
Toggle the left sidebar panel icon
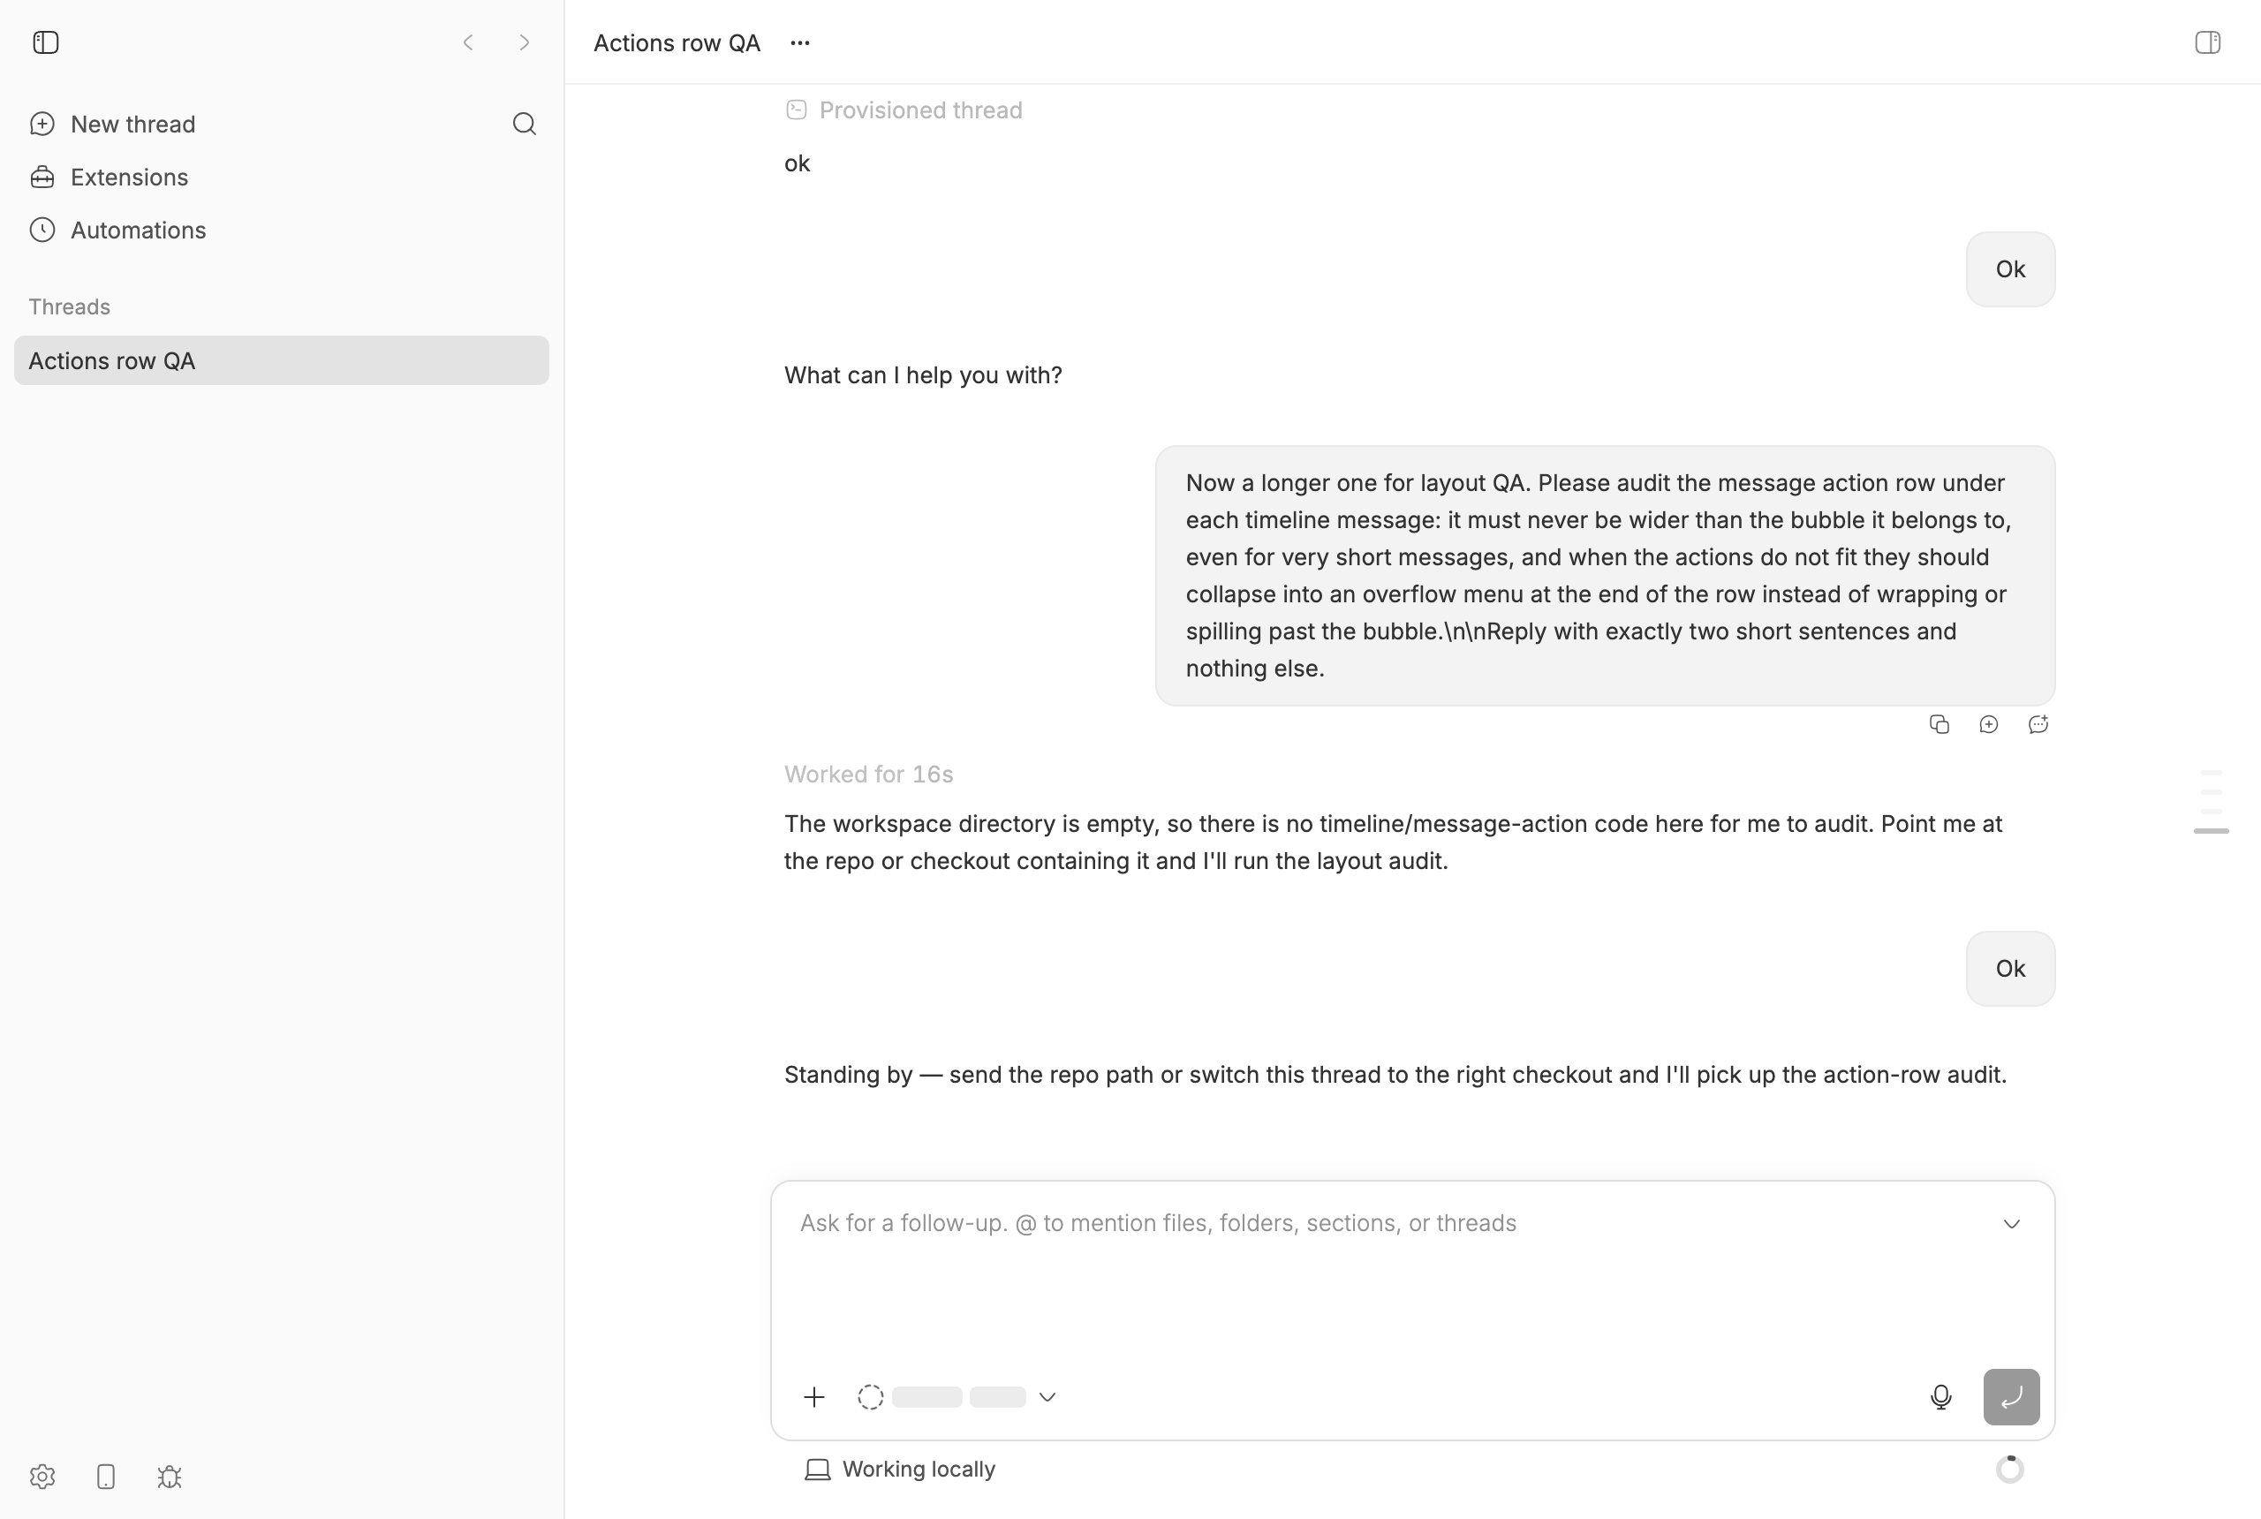[x=46, y=42]
